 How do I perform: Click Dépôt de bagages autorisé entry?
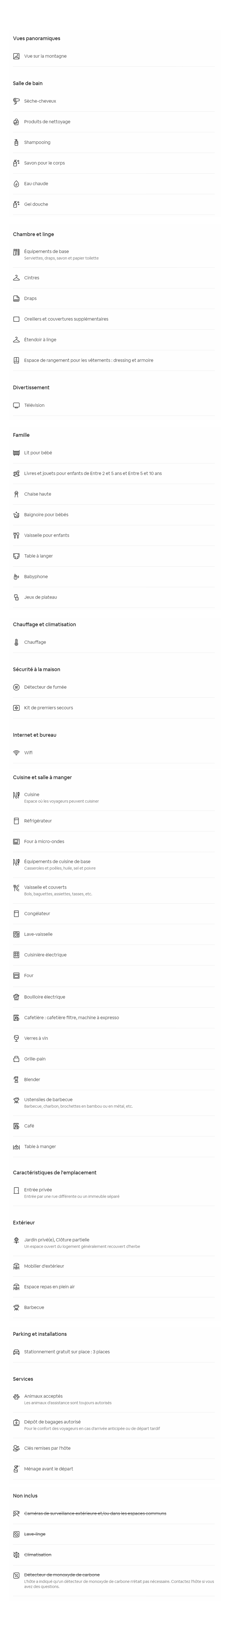pyautogui.click(x=113, y=1425)
